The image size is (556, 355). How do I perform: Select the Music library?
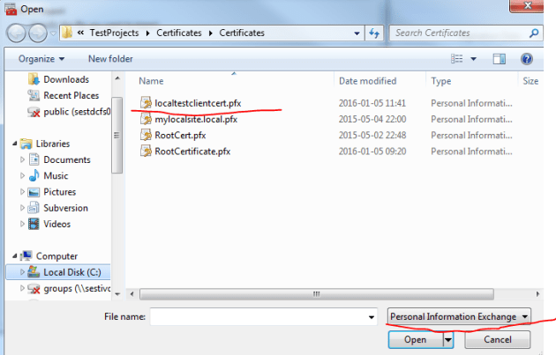[56, 176]
